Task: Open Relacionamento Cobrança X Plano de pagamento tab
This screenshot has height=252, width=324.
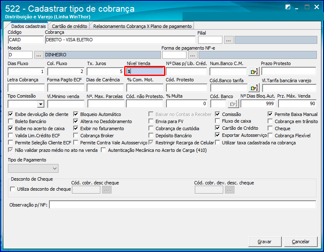Action: click(x=143, y=26)
